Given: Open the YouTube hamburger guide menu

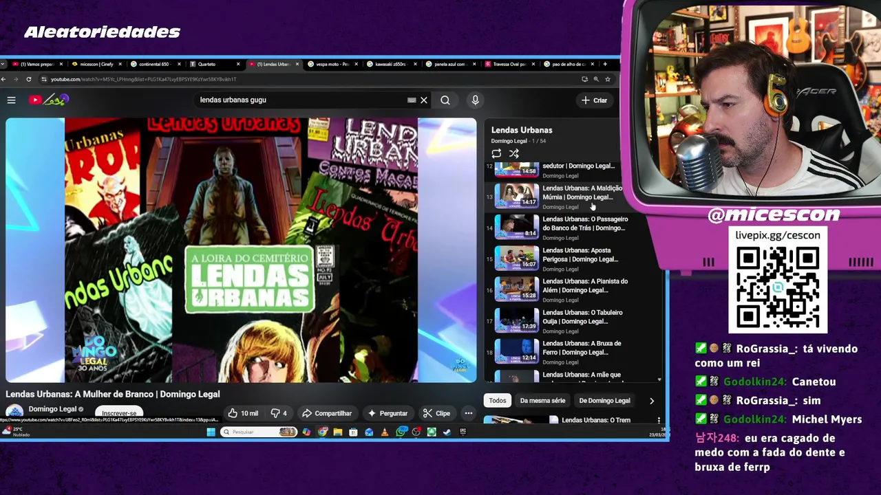Looking at the screenshot, I should pos(12,100).
